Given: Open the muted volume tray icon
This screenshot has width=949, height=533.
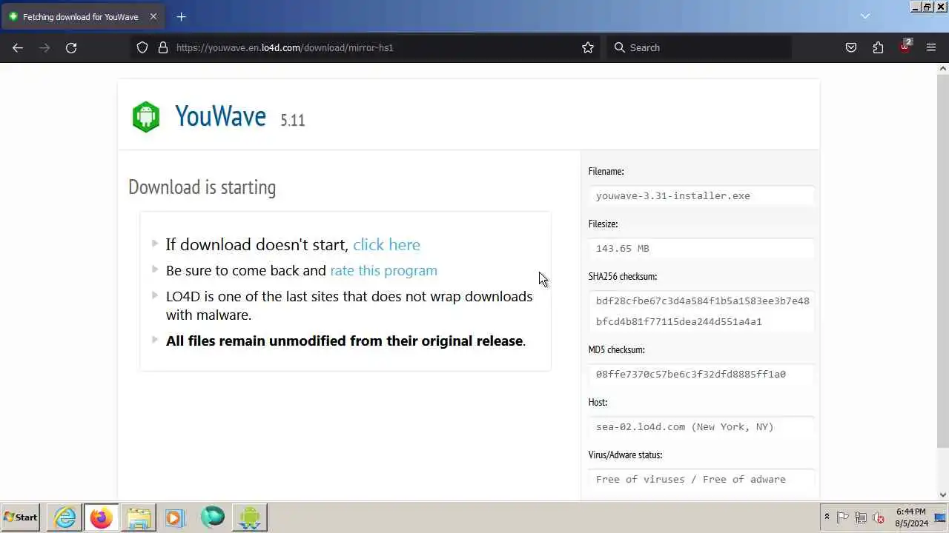Looking at the screenshot, I should (879, 517).
